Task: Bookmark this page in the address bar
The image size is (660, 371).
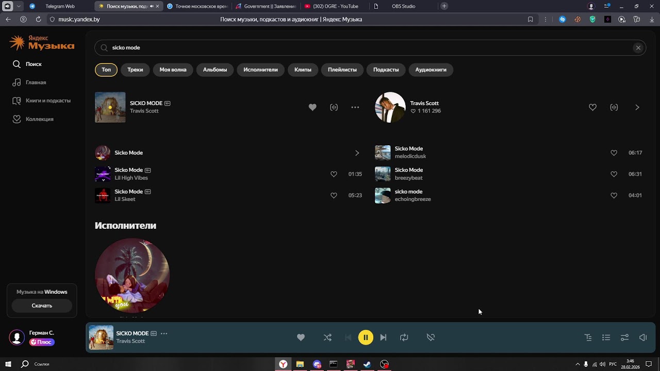Action: 530,19
